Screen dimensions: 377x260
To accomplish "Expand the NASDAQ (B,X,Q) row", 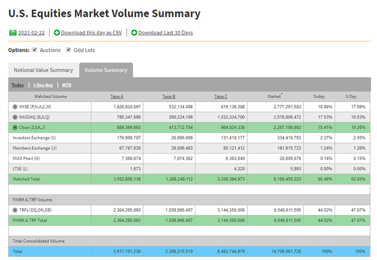I will 15,117.
